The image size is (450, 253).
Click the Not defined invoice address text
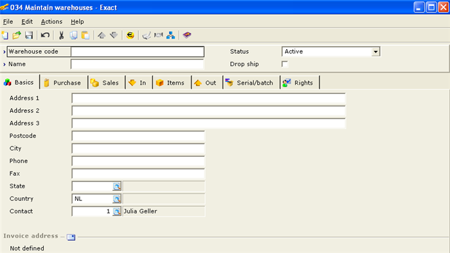click(27, 249)
